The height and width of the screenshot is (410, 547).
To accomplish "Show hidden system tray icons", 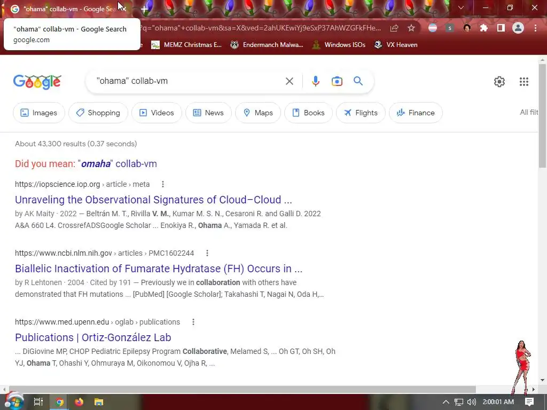I will 446,402.
